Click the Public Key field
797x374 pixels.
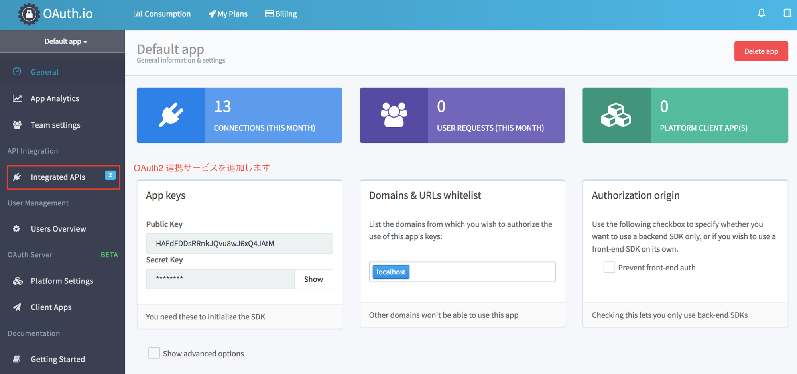coord(239,243)
